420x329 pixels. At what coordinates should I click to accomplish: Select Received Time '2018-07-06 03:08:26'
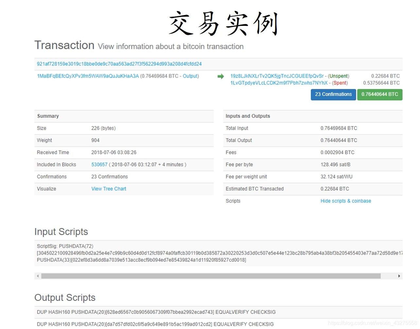(x=114, y=153)
